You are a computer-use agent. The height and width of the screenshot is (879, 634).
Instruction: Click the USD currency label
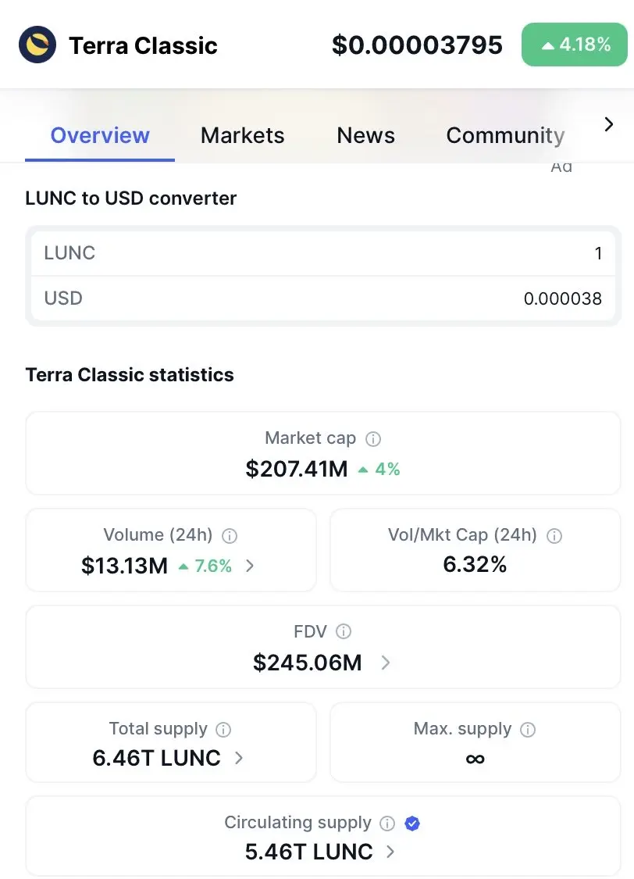pos(63,298)
